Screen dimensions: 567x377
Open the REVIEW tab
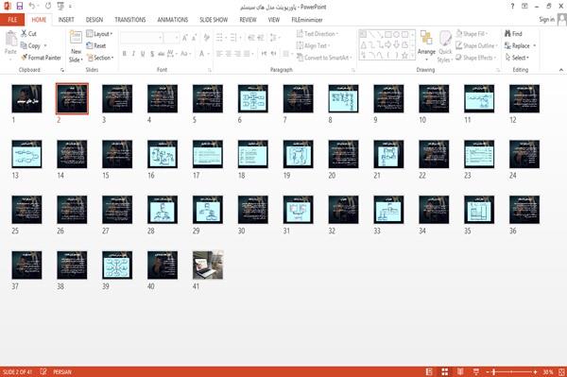(248, 20)
